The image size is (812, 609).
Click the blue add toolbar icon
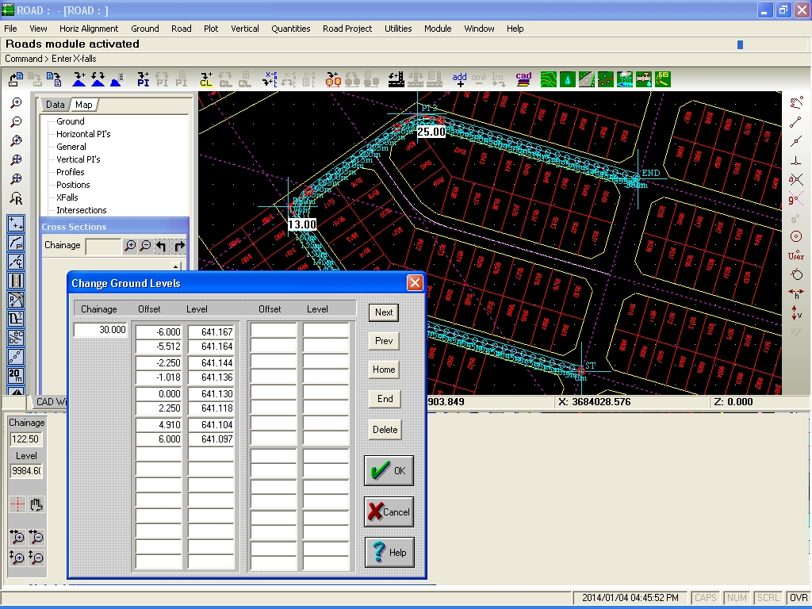(459, 79)
